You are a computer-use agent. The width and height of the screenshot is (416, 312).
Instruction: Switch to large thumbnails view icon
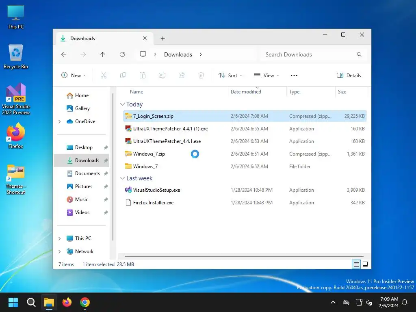(x=365, y=264)
